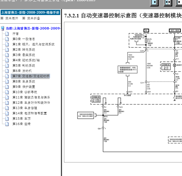
Task: Click the page icon beside 第3章
Action: pos(7,55)
